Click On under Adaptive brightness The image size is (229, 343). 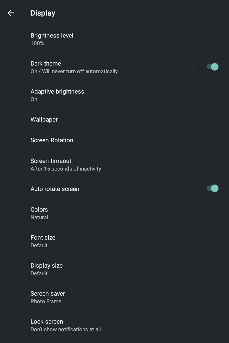[34, 99]
